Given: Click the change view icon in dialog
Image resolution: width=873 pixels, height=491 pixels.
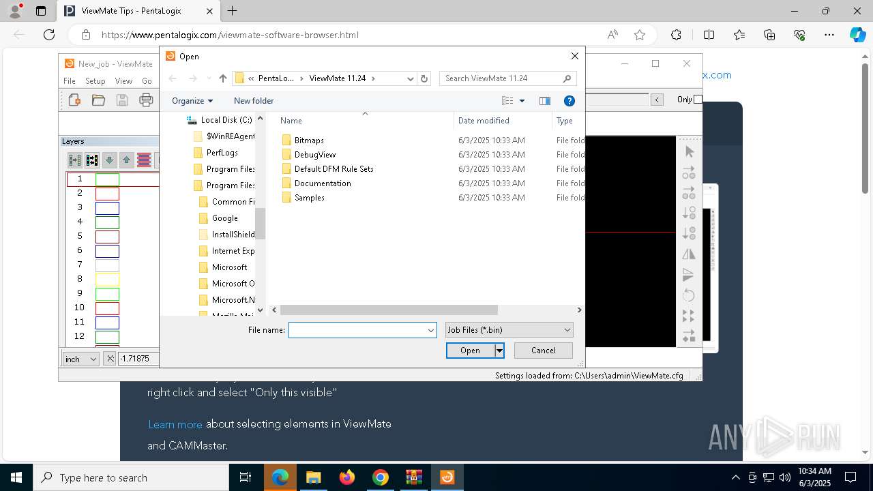Looking at the screenshot, I should (507, 101).
